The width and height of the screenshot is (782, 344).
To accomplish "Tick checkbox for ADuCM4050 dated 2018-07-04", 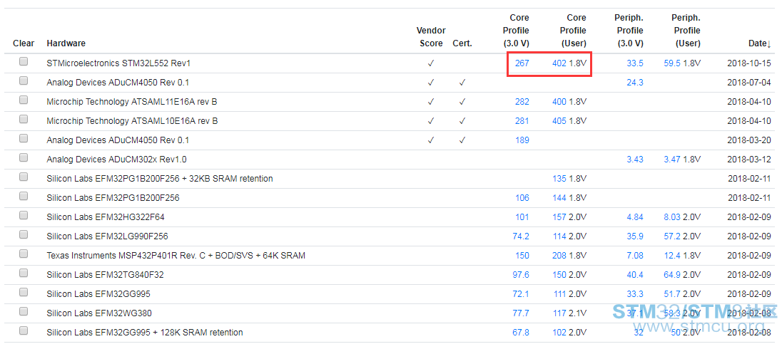I will click(x=24, y=80).
